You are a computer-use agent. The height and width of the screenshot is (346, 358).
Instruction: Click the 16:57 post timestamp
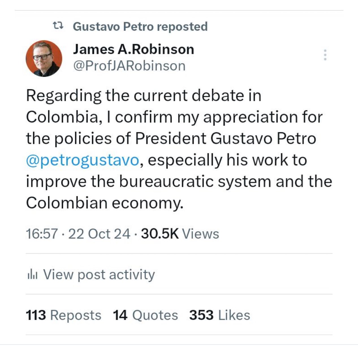[42, 234]
